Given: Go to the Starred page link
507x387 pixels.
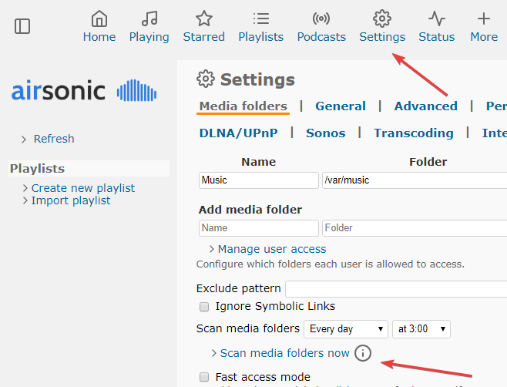Looking at the screenshot, I should (x=203, y=37).
